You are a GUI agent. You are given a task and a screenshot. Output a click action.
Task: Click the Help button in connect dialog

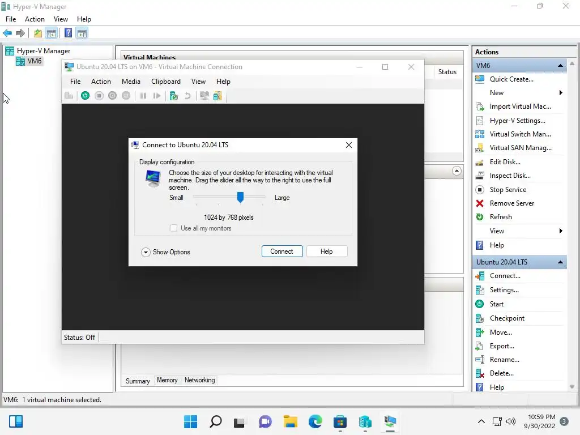pyautogui.click(x=327, y=251)
